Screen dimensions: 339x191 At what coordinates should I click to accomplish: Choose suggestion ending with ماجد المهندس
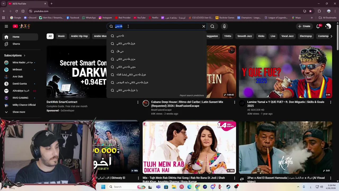point(157,83)
